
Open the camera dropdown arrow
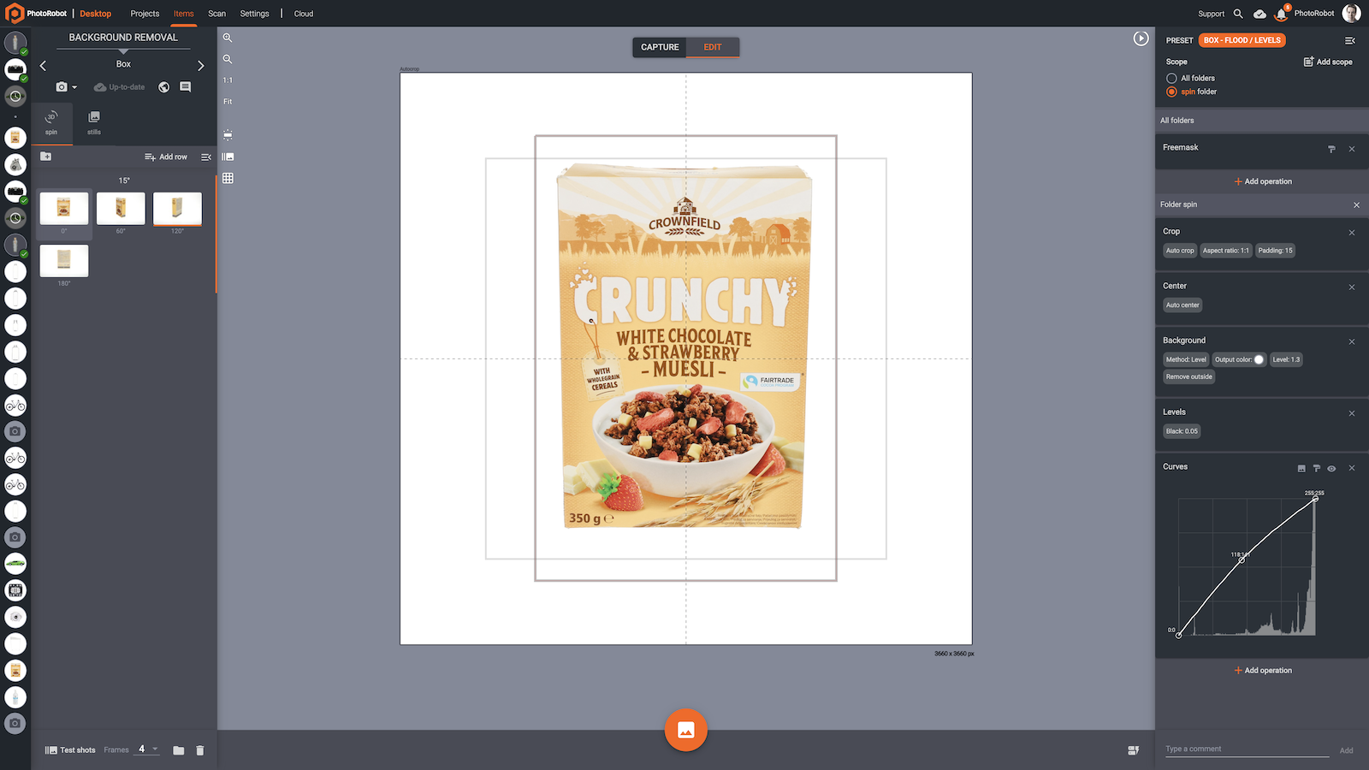74,87
